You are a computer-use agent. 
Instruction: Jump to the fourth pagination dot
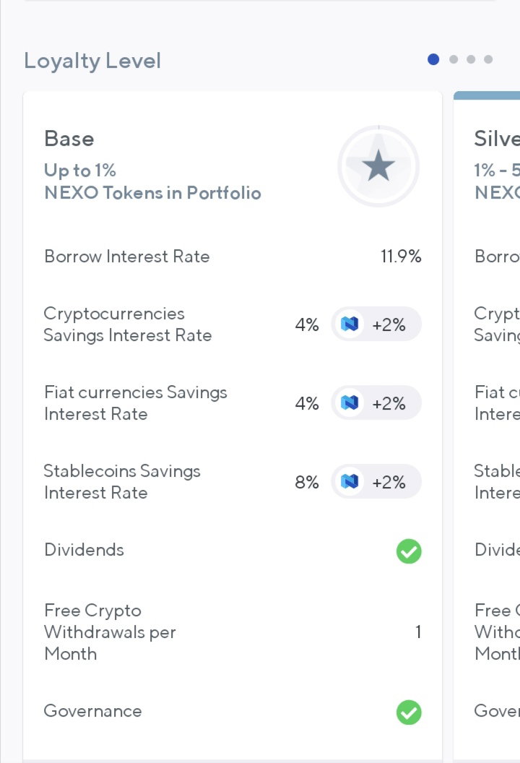pyautogui.click(x=488, y=59)
